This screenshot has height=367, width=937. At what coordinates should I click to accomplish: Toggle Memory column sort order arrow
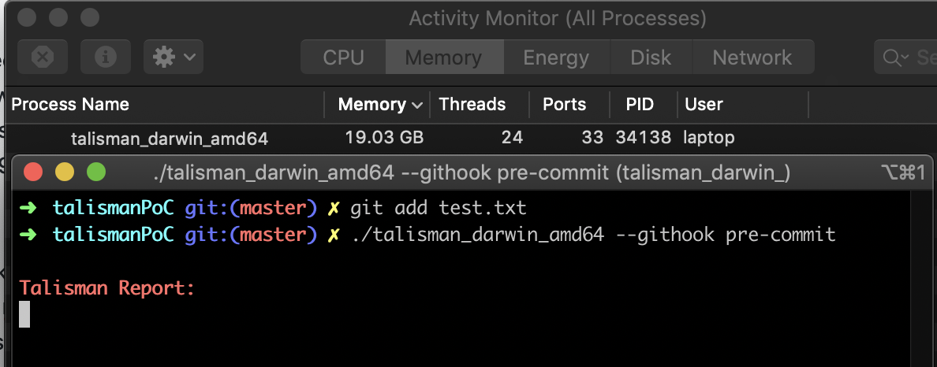pos(417,106)
